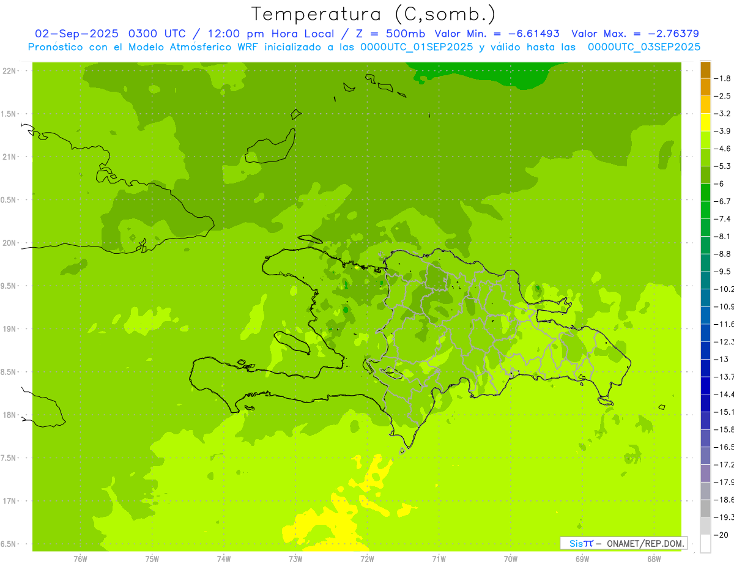Select the '02-Sep-2025' date text

pyautogui.click(x=76, y=34)
